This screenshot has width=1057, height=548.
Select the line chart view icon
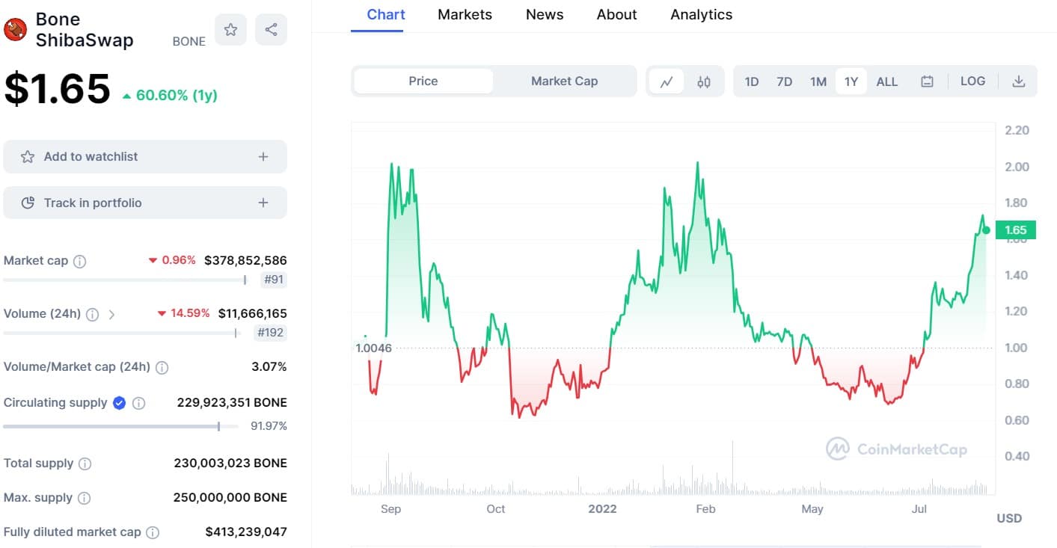667,81
